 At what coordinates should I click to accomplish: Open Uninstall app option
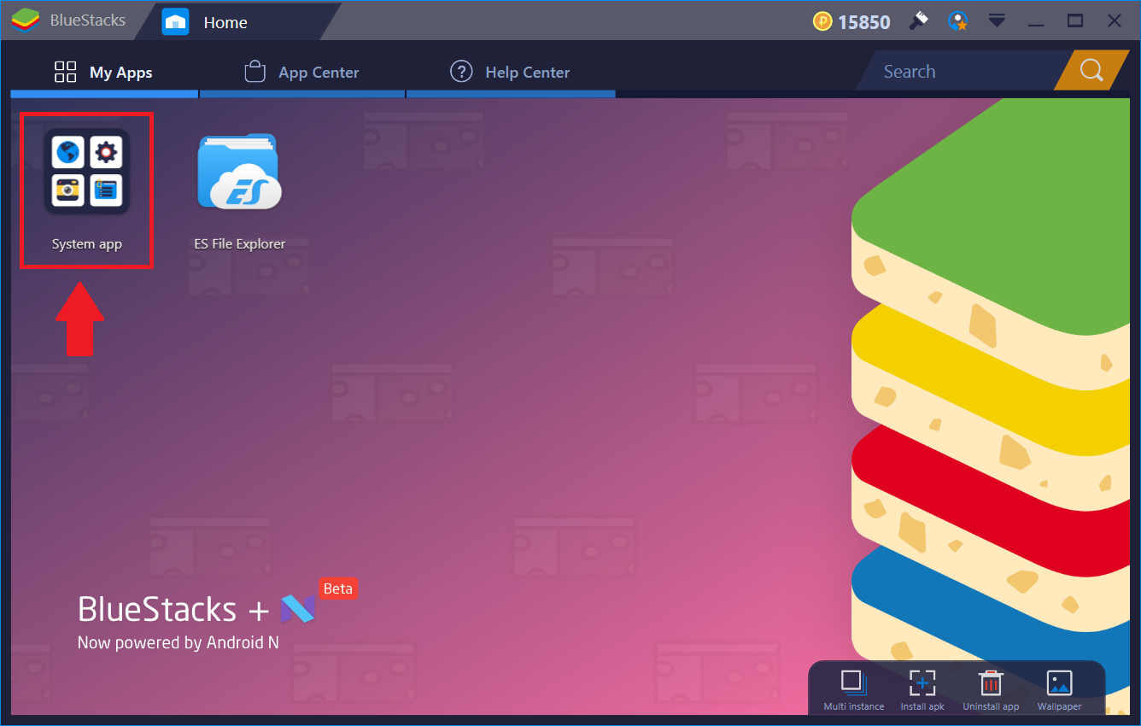tap(991, 690)
